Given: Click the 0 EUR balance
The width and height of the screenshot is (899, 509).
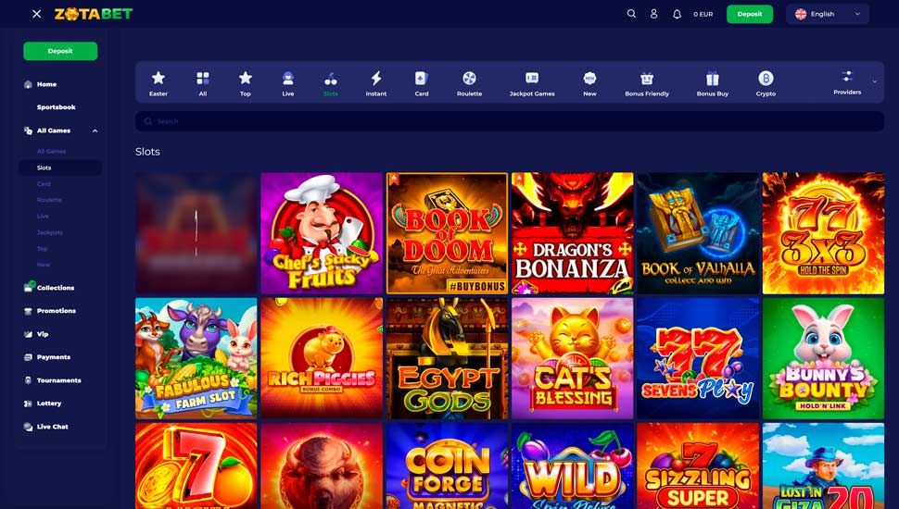Looking at the screenshot, I should 703,14.
